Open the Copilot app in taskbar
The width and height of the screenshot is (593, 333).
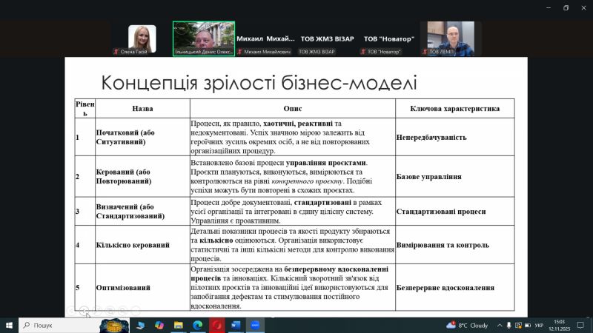pos(159,325)
